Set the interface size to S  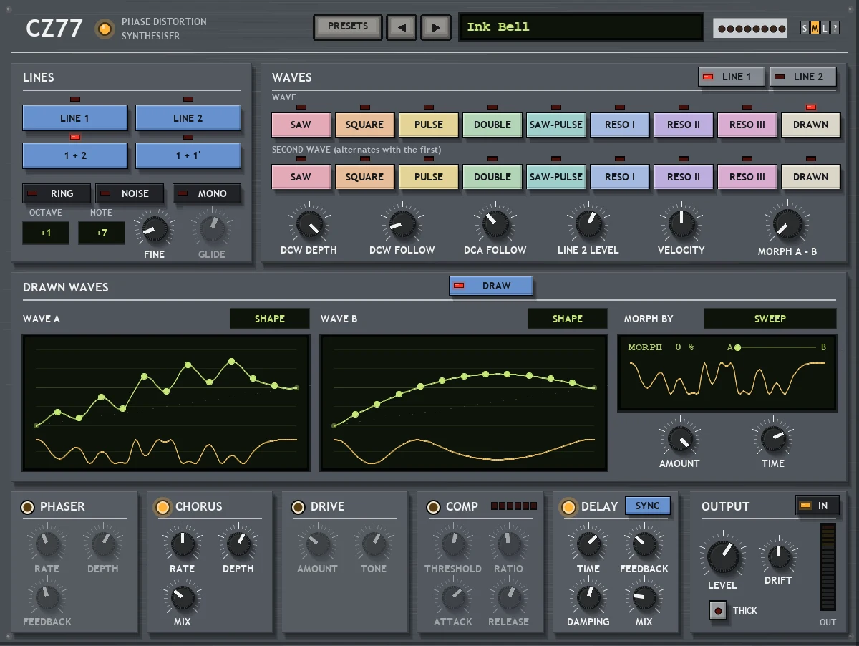(805, 29)
